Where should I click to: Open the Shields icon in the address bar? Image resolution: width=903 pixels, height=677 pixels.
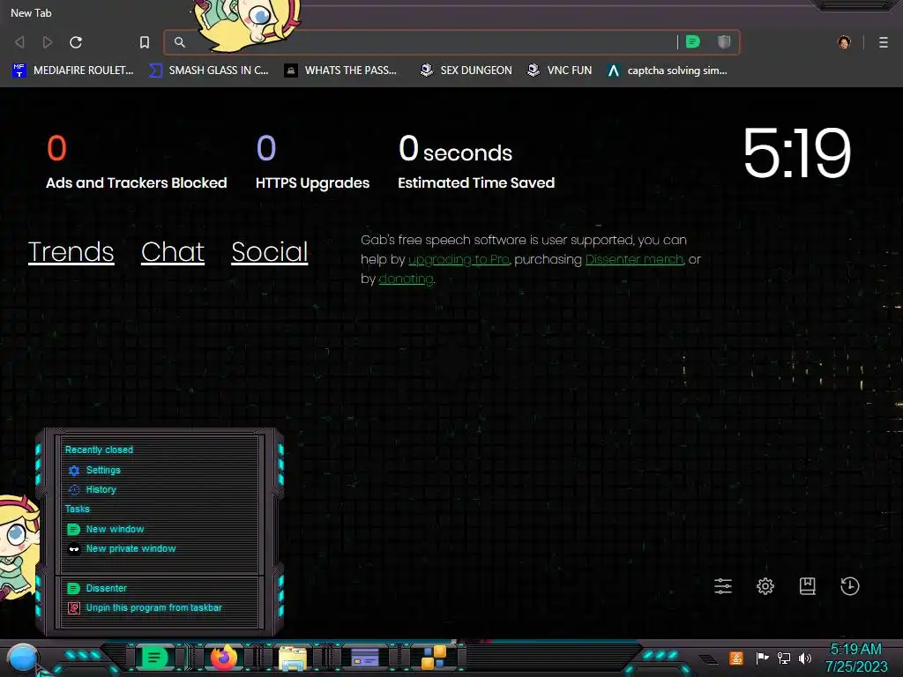click(724, 41)
